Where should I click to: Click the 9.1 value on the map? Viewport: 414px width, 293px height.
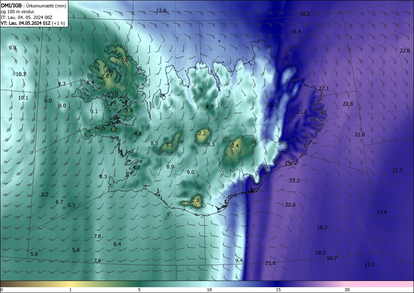94,112
